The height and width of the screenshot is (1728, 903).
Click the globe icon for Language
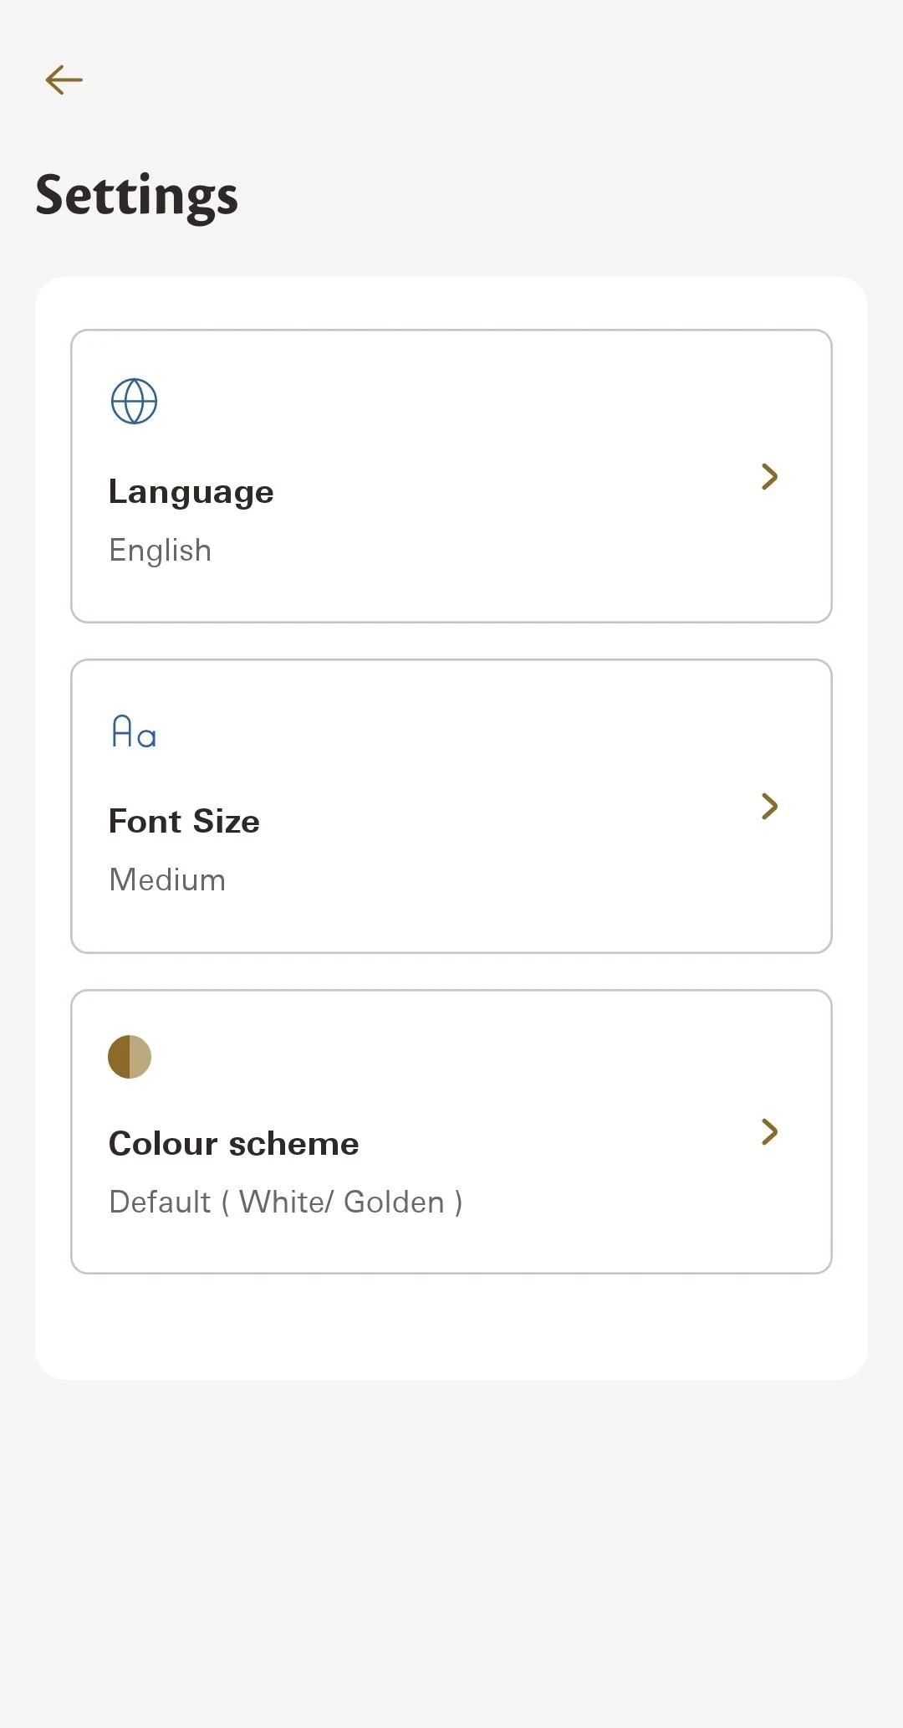click(x=134, y=402)
